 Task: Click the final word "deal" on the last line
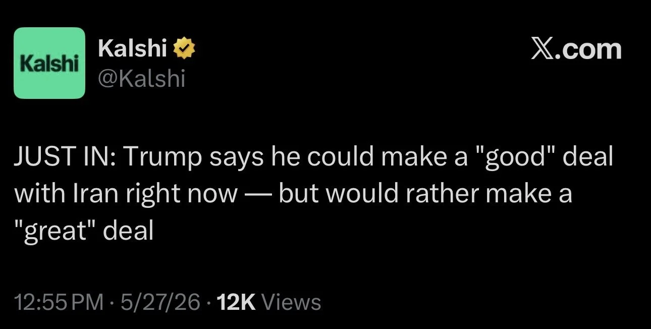[128, 231]
